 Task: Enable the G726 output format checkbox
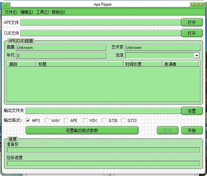pyautogui.click(x=104, y=120)
